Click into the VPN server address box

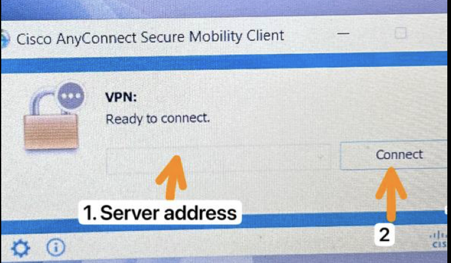219,160
